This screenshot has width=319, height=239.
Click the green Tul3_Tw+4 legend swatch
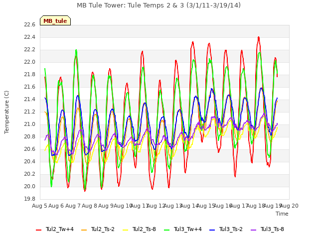pos(166,230)
